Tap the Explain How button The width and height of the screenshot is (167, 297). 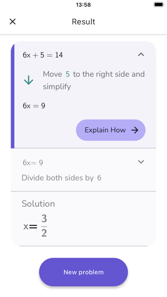[111, 130]
